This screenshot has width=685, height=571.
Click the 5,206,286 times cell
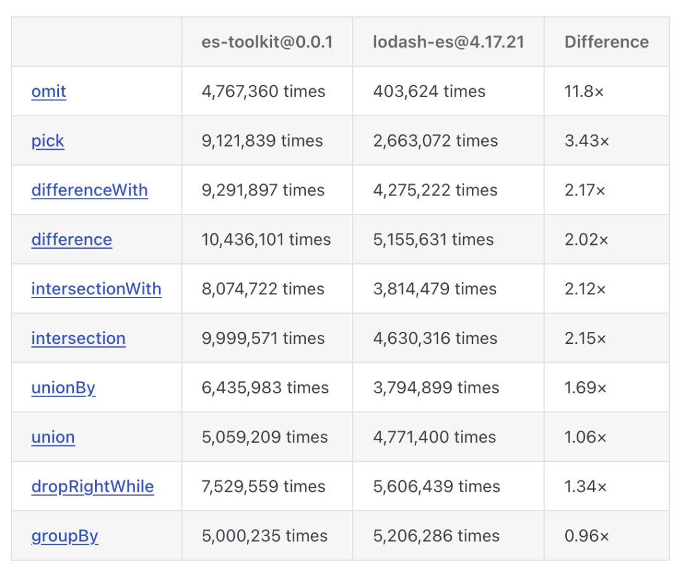pos(448,535)
